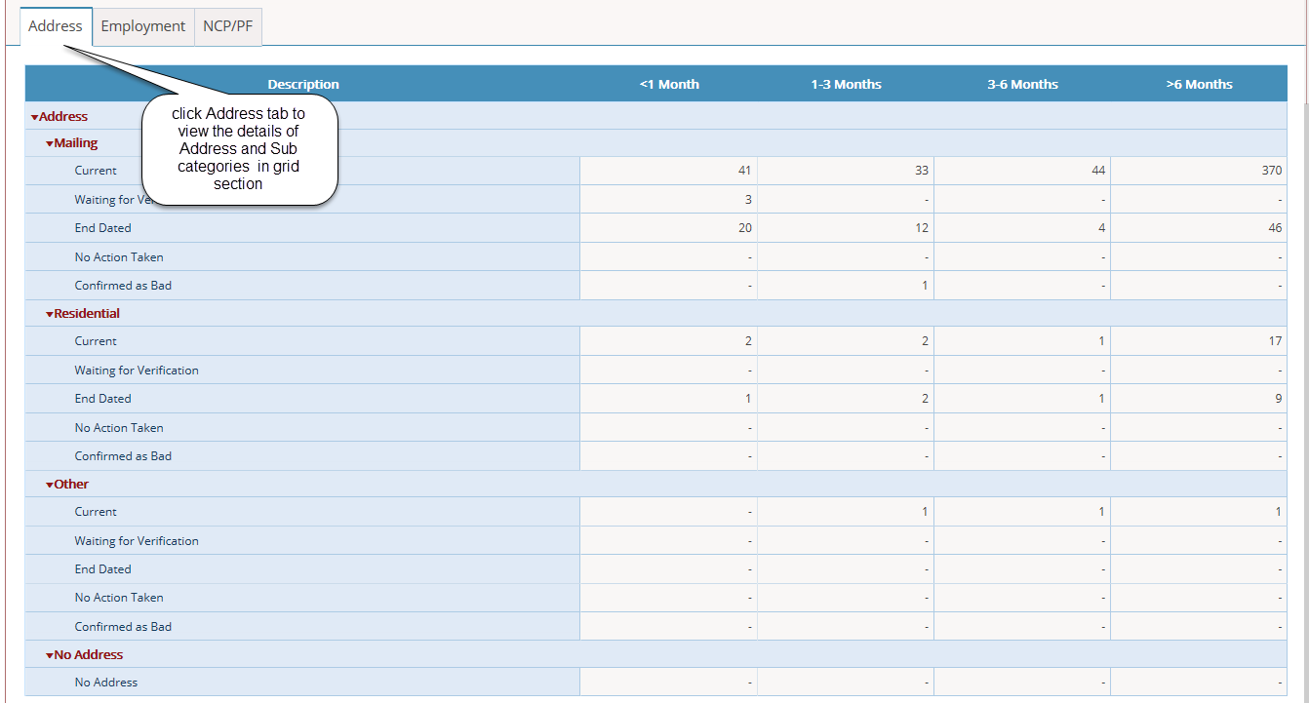Select the No Address row label
Screen dimensions: 1309x703
(x=106, y=683)
